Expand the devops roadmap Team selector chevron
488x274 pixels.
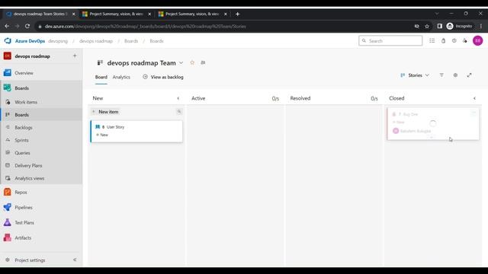click(181, 63)
